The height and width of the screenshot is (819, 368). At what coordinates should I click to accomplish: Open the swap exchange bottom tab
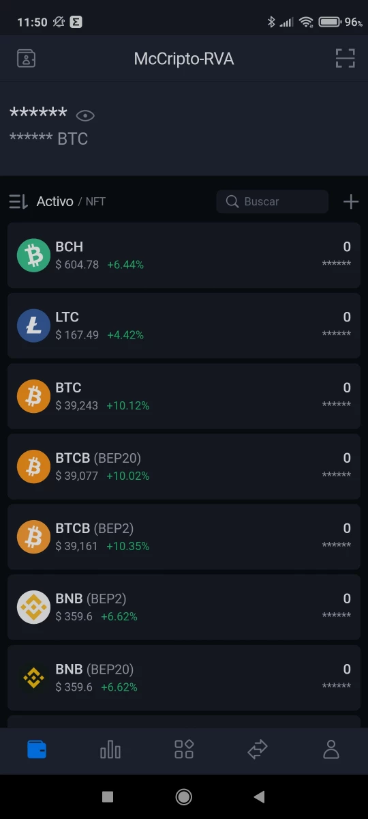coord(258,750)
